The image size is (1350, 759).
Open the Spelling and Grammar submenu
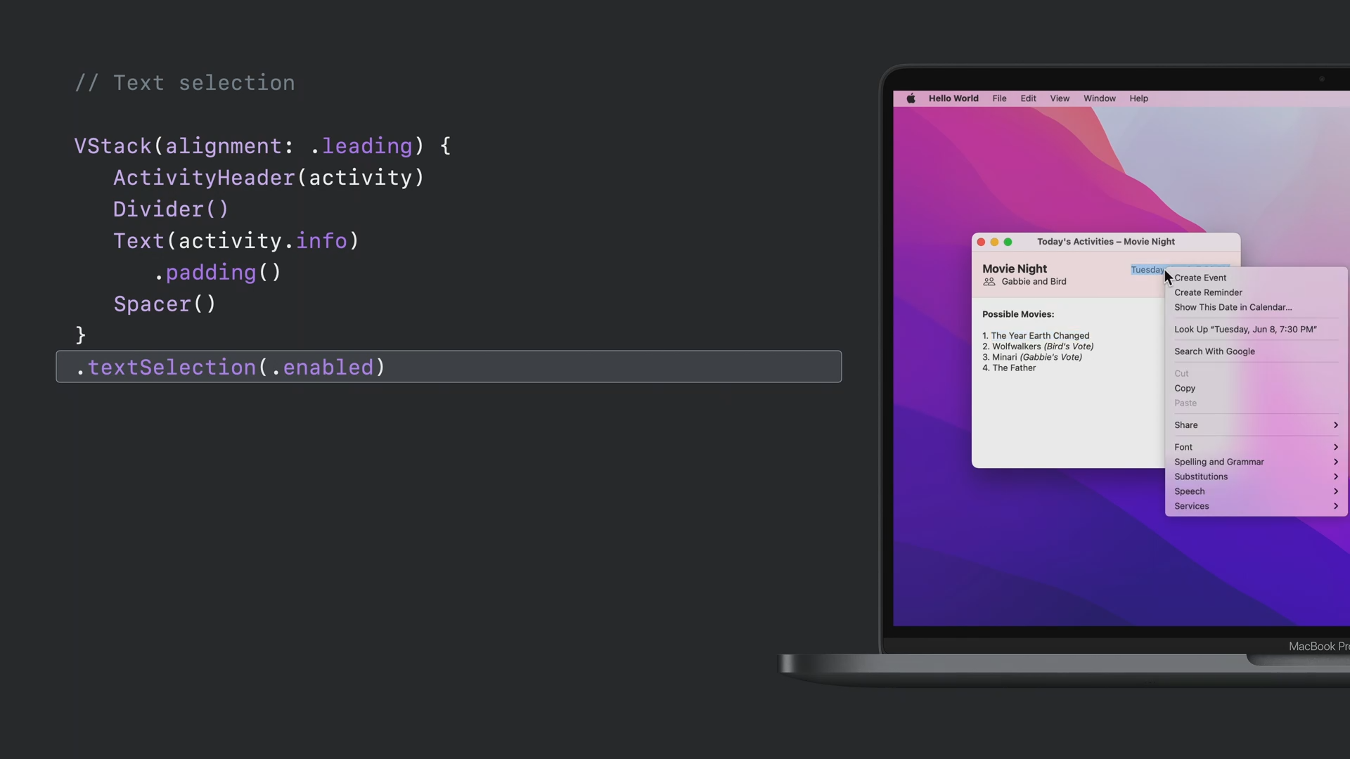coord(1219,462)
